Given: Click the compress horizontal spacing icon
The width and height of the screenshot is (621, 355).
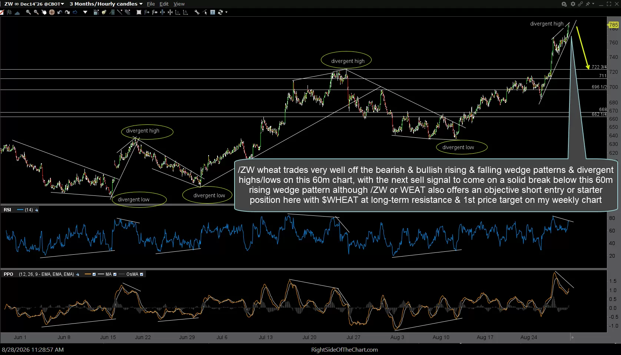Looking at the screenshot, I should coord(170,12).
